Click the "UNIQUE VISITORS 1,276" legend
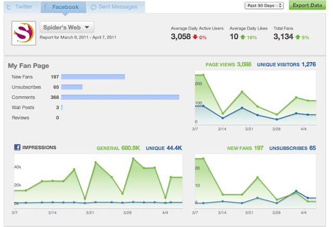The height and width of the screenshot is (227, 333). [x=287, y=64]
